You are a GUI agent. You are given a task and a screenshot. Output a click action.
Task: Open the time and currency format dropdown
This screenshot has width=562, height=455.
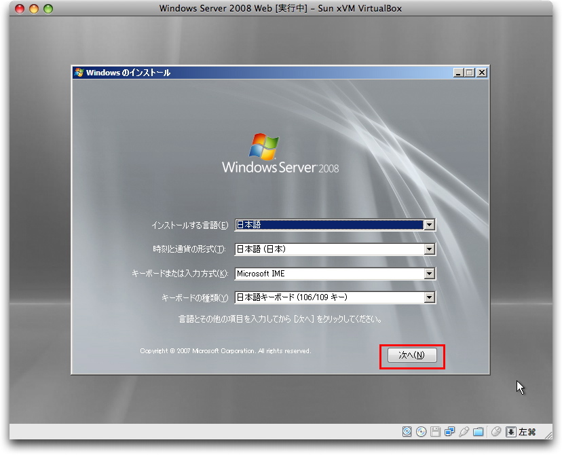428,249
